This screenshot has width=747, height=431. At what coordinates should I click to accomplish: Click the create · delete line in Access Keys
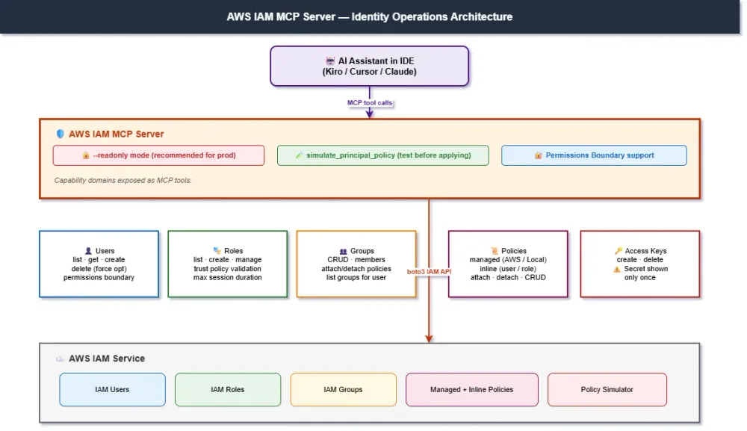(640, 259)
